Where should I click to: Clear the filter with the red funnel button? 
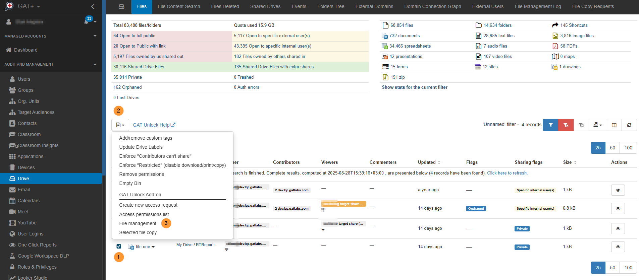[566, 125]
